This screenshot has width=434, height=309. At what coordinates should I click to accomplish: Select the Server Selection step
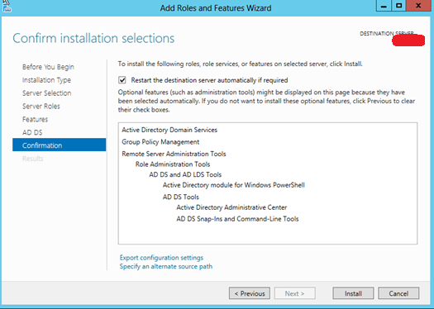47,93
